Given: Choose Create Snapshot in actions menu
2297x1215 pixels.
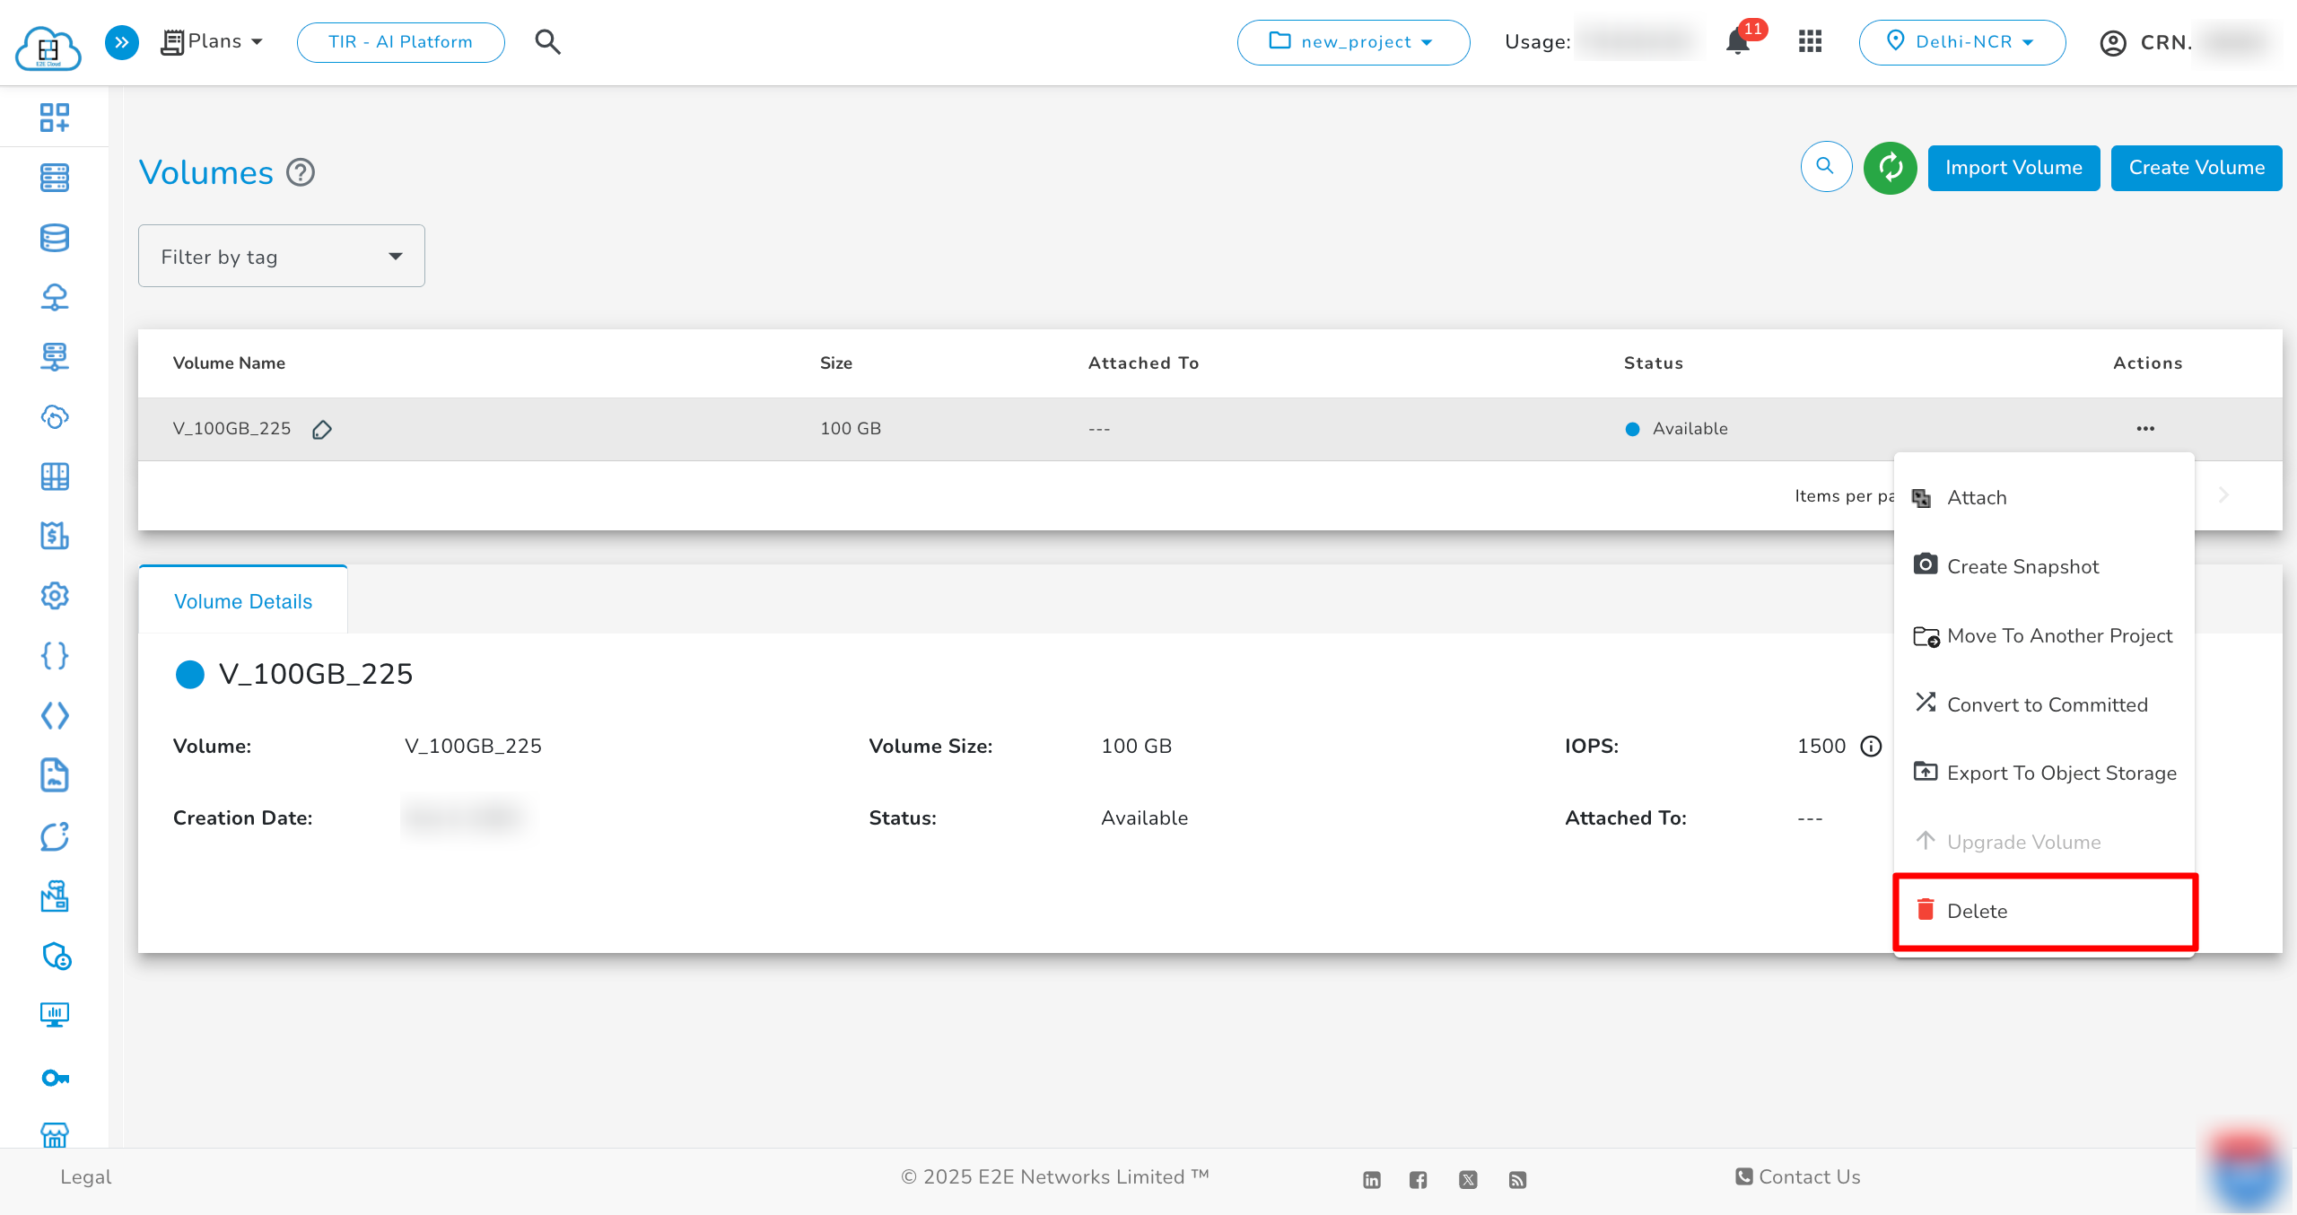Looking at the screenshot, I should point(2022,567).
